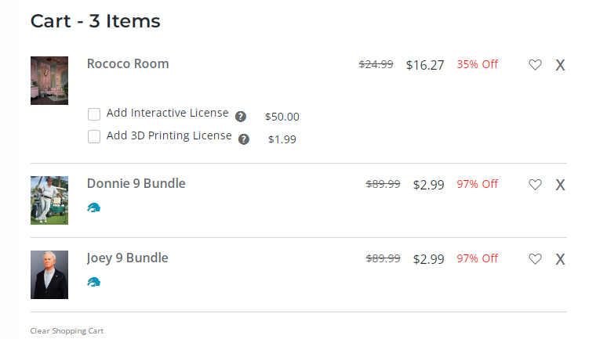Remove Rococo Room from cart
The width and height of the screenshot is (607, 339).
[x=560, y=65]
